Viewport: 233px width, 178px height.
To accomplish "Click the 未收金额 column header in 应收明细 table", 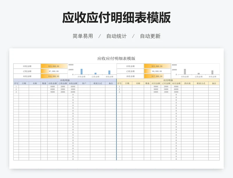I will point(73,83).
